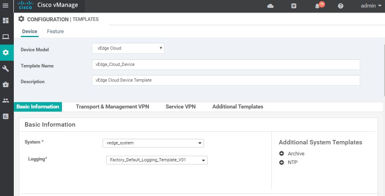Screen dimensions: 385x196
Task: Go to Transport & Management VPN section
Action: tap(112, 106)
